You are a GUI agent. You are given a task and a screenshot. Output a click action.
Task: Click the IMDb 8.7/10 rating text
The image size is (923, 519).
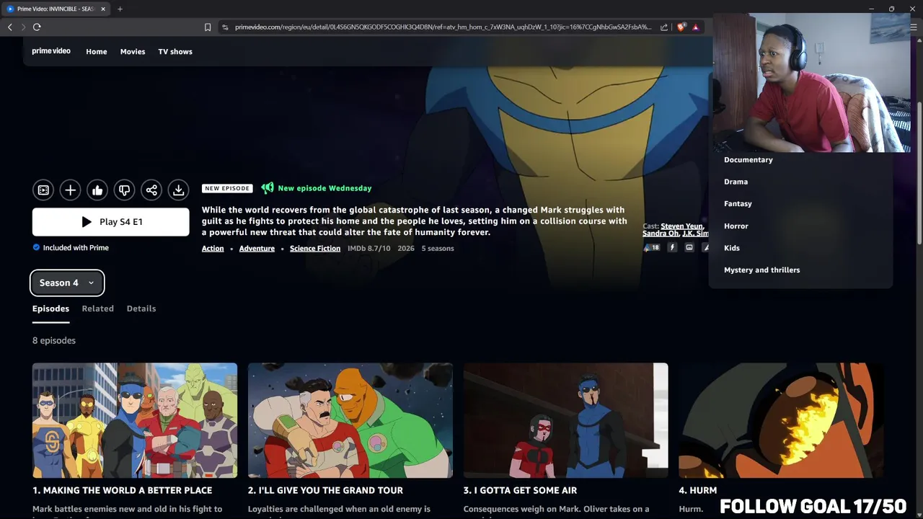(x=368, y=248)
